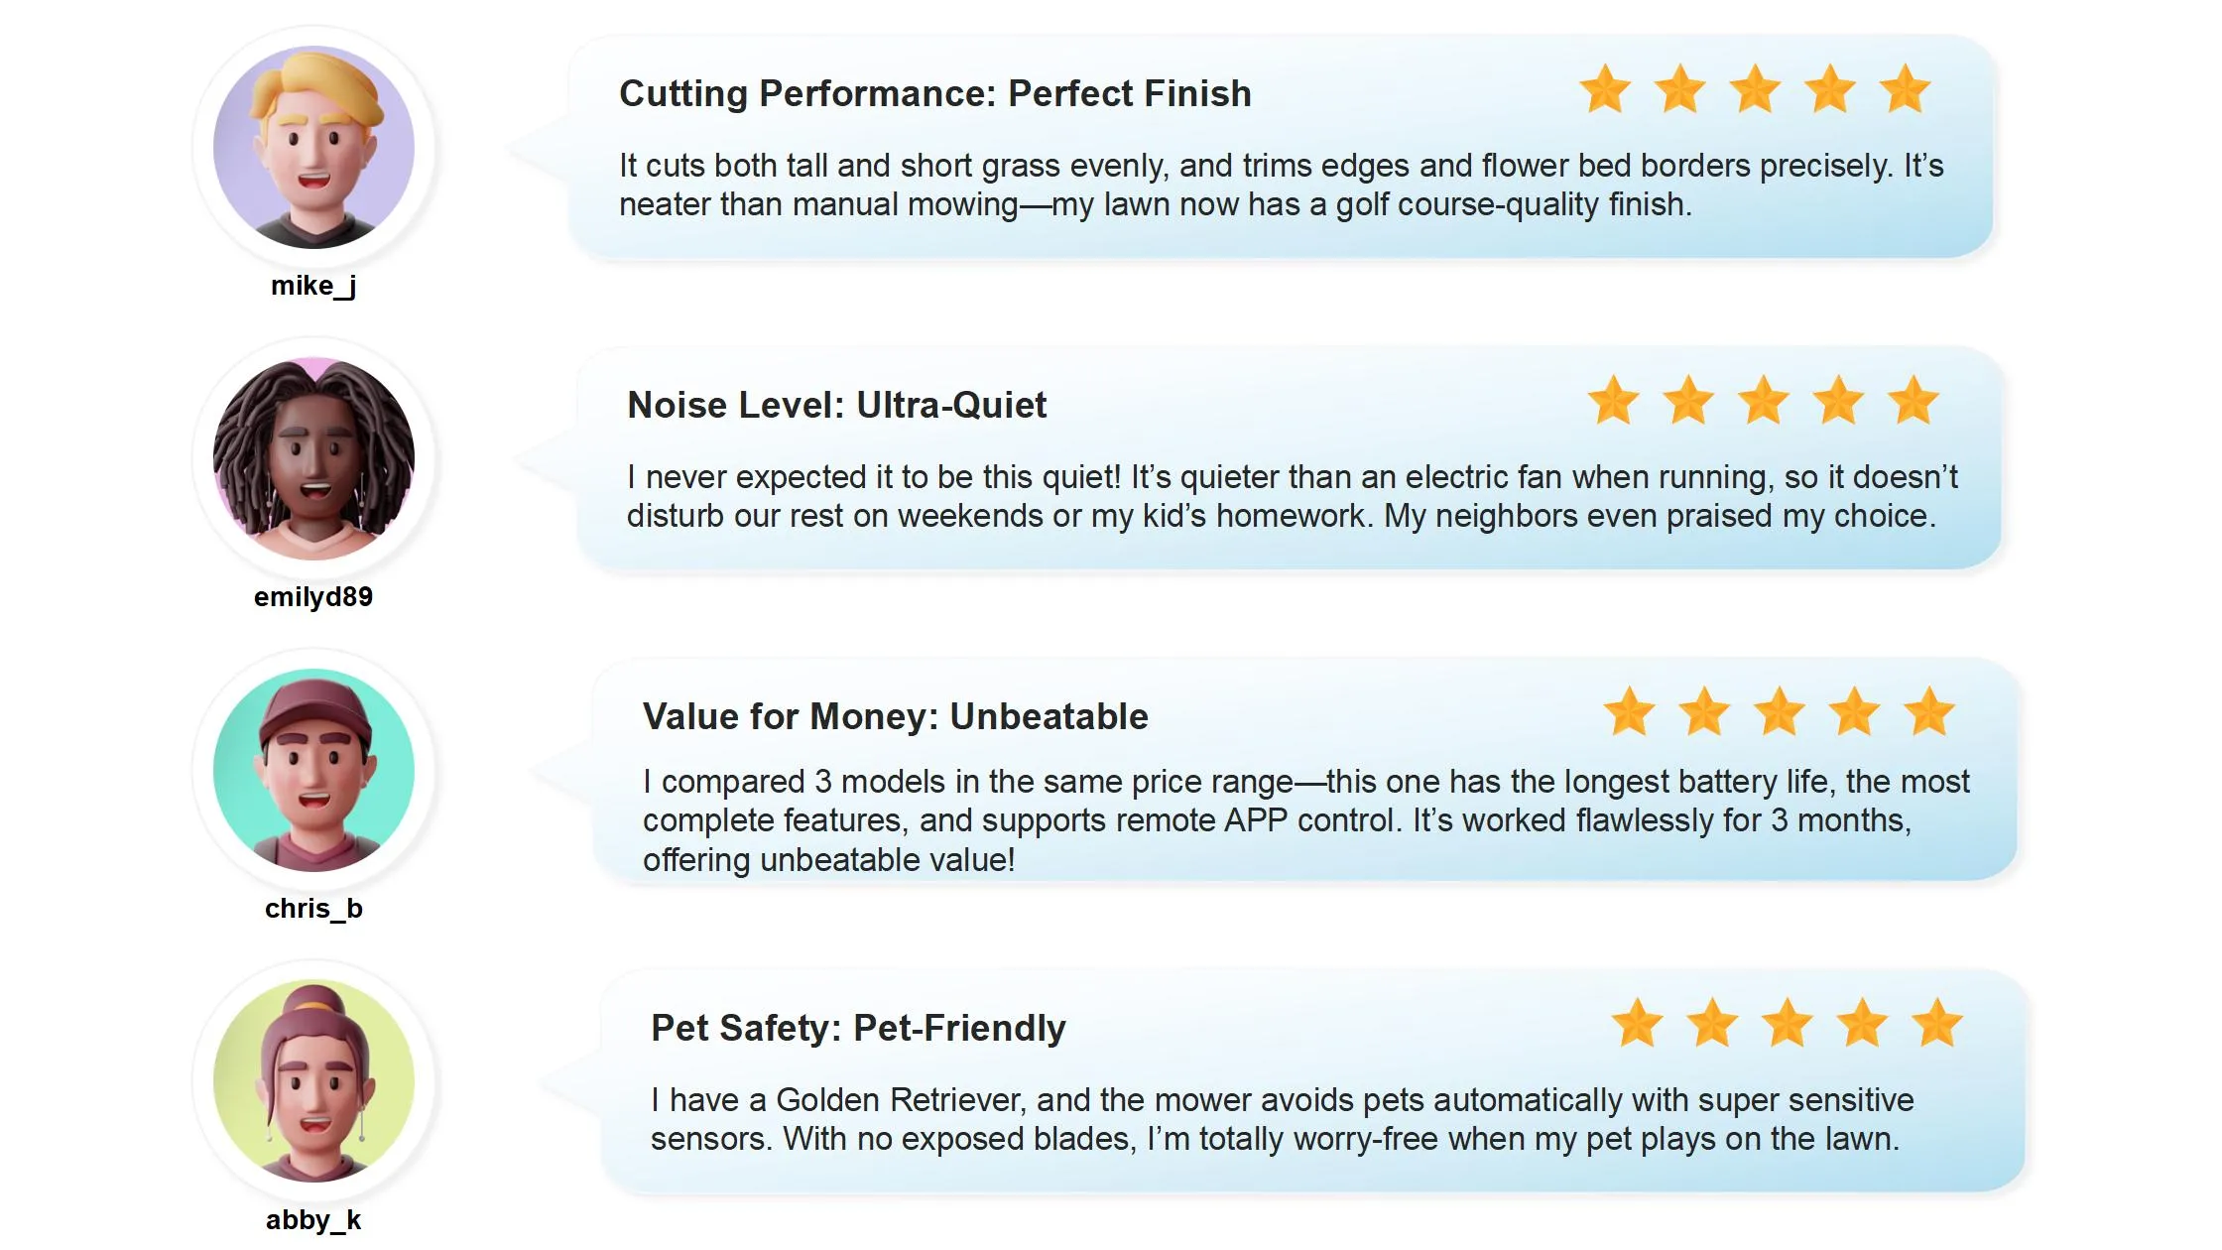
Task: Click the 'Value for Money: Unbeatable' heading
Action: point(895,716)
